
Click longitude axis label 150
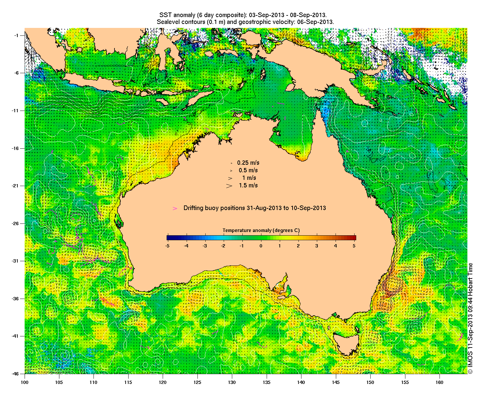tap(370, 382)
